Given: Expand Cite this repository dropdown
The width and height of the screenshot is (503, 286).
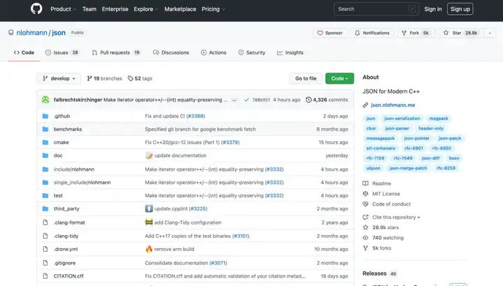Looking at the screenshot, I should 391,217.
